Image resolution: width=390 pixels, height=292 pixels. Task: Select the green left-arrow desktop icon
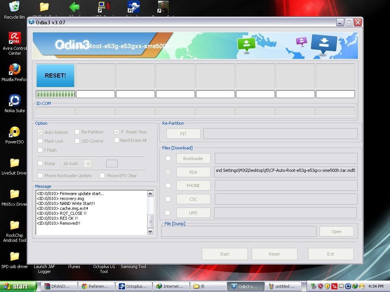[x=74, y=7]
